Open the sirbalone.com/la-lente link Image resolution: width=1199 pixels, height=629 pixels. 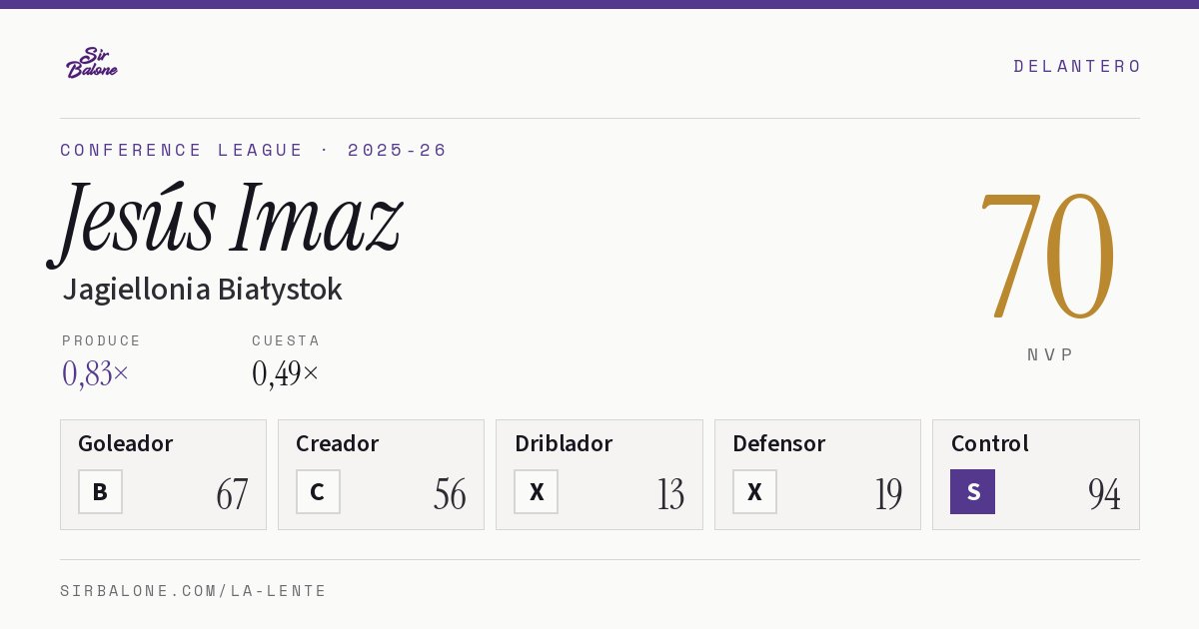(x=194, y=591)
